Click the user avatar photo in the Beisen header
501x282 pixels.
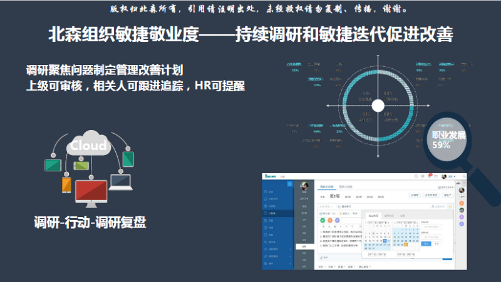click(x=444, y=176)
